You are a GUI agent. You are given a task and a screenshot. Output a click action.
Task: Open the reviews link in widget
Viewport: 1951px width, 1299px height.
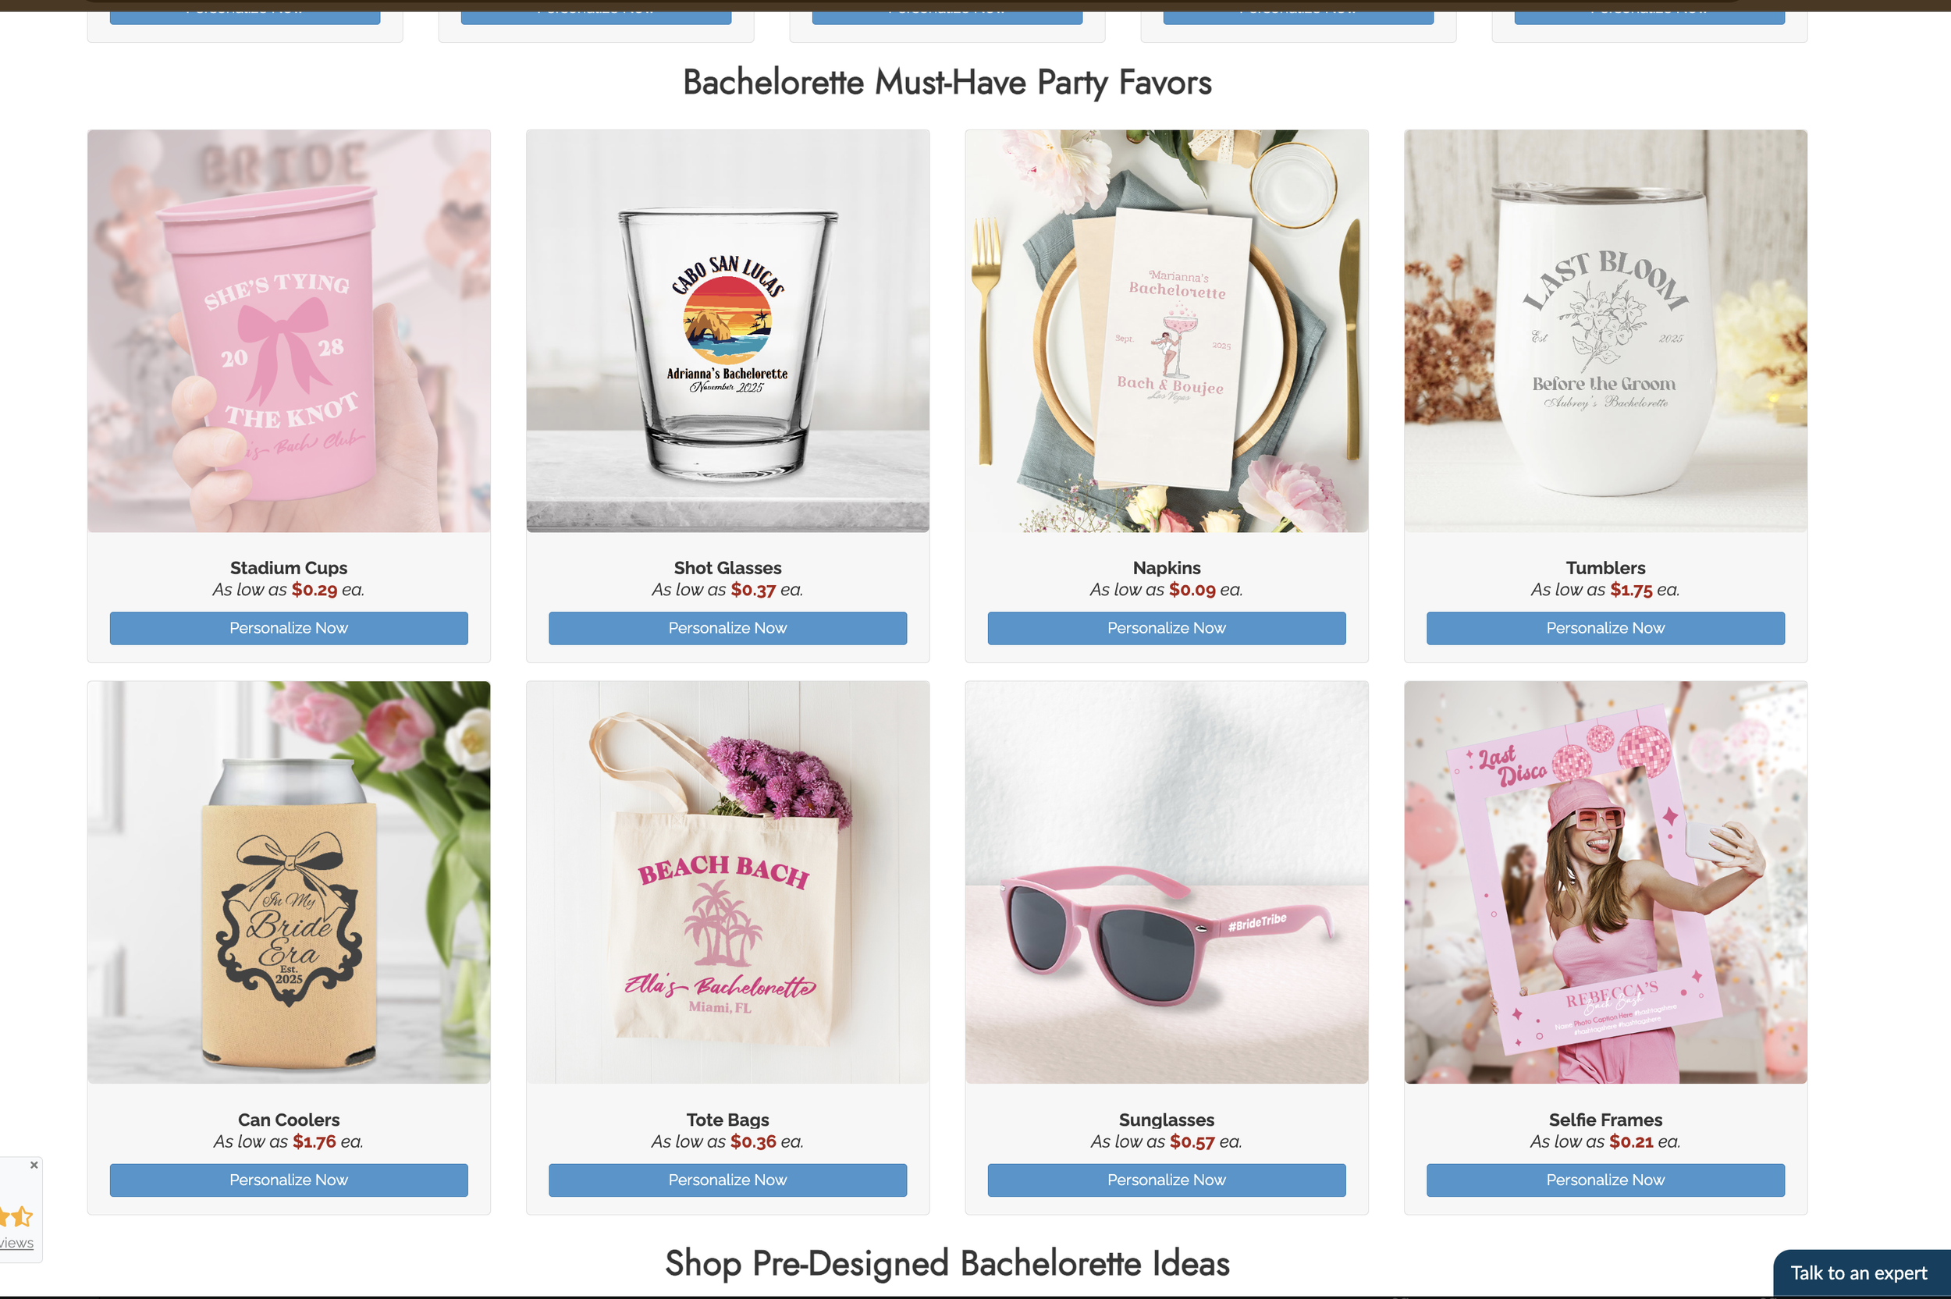click(16, 1243)
